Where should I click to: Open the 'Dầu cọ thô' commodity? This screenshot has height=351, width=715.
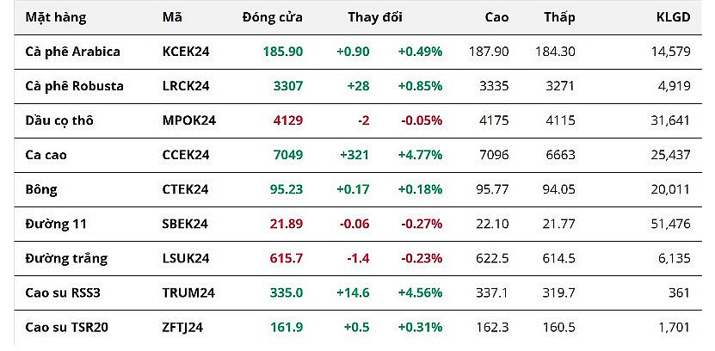coord(60,120)
